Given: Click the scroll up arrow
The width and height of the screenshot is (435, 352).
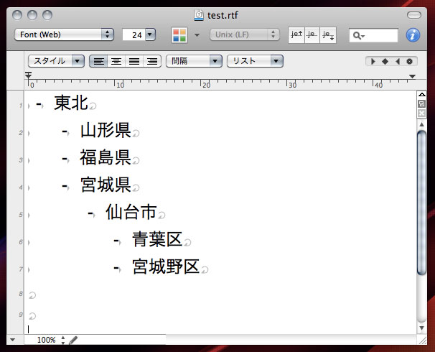Looking at the screenshot, I should [x=421, y=124].
